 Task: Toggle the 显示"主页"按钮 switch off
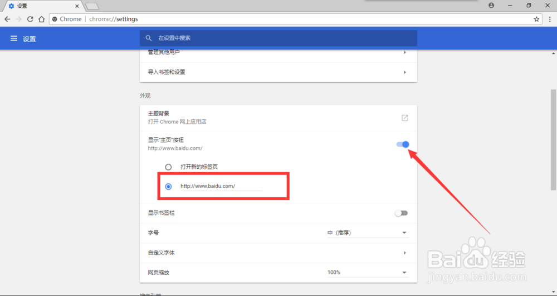(x=403, y=144)
